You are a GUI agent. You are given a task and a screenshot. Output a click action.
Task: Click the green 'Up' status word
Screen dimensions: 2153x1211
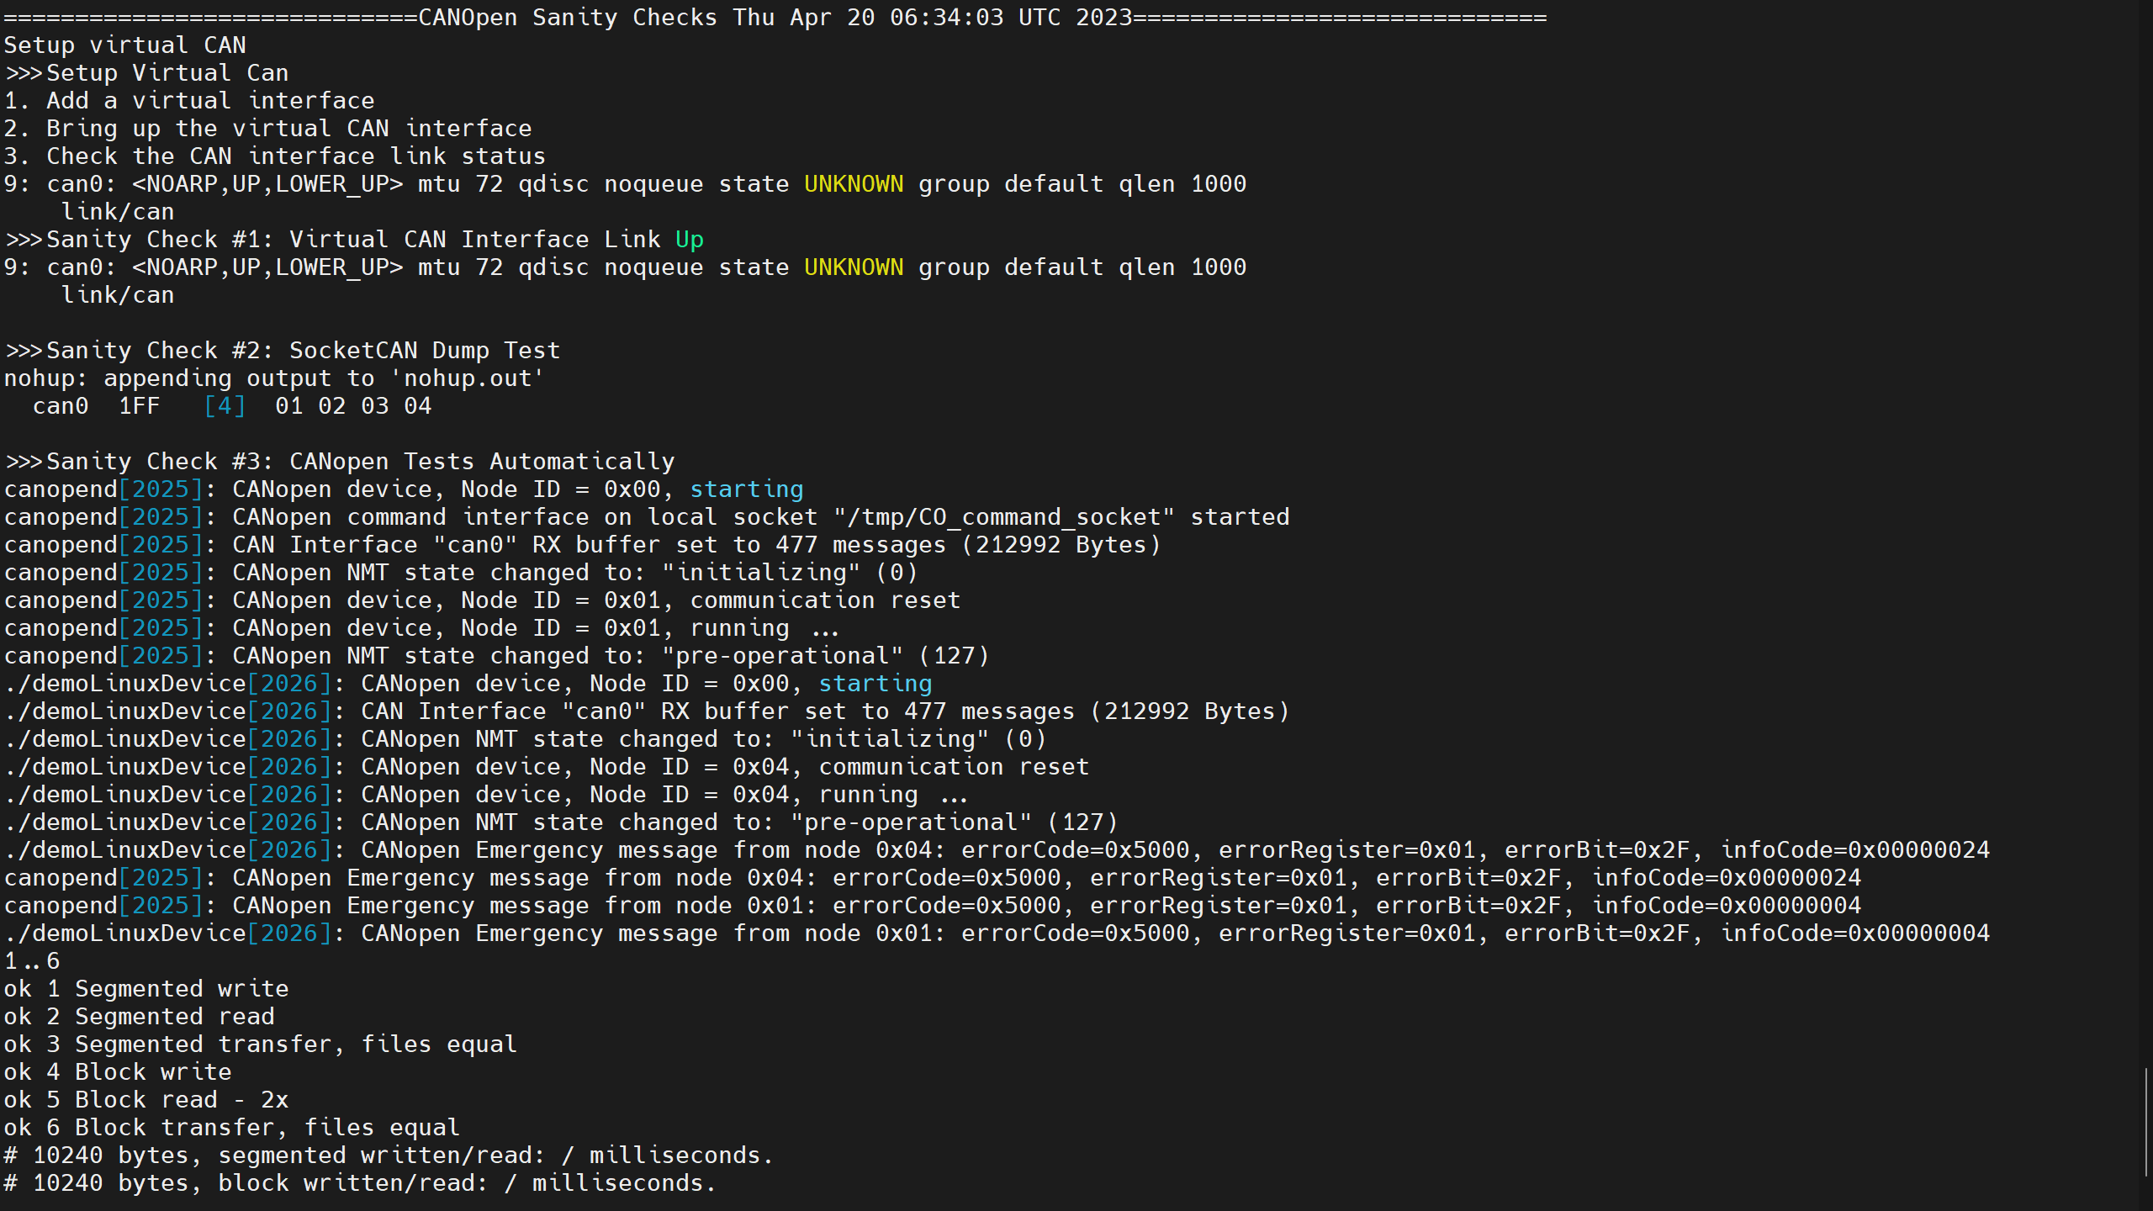(689, 240)
